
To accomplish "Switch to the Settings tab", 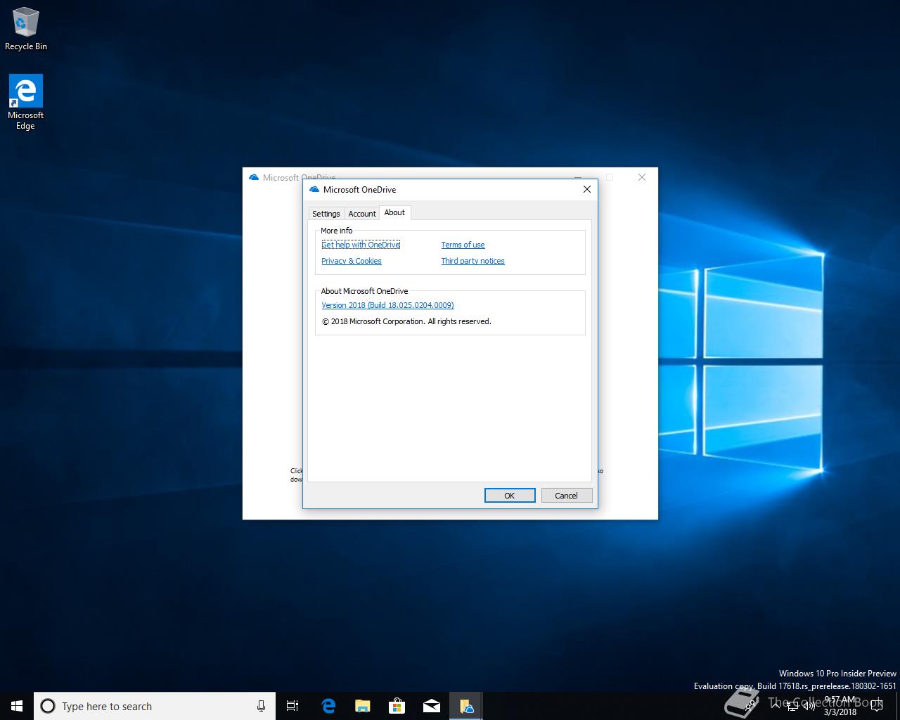I will pyautogui.click(x=326, y=214).
